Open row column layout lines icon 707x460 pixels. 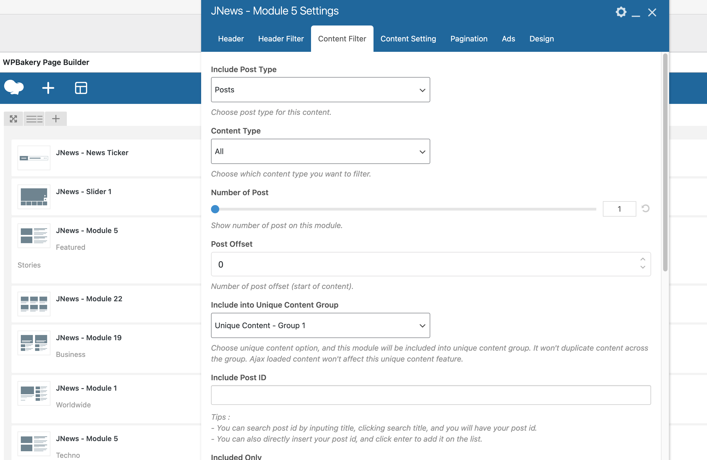coord(34,119)
